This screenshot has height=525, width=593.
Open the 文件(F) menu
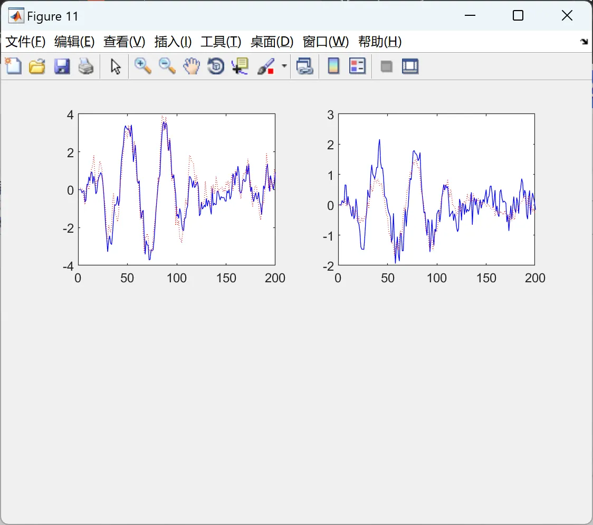25,42
